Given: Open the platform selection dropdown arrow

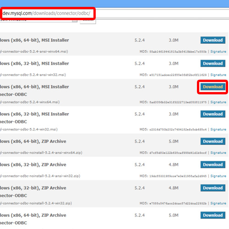Looking at the screenshot, I should pyautogui.click(x=75, y=21).
